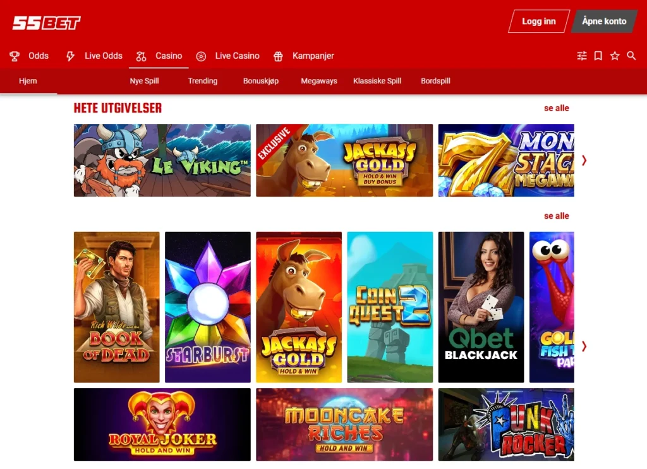Viewport: 647px width, 469px height.
Task: Click the Live Casino chip icon
Action: pos(201,56)
